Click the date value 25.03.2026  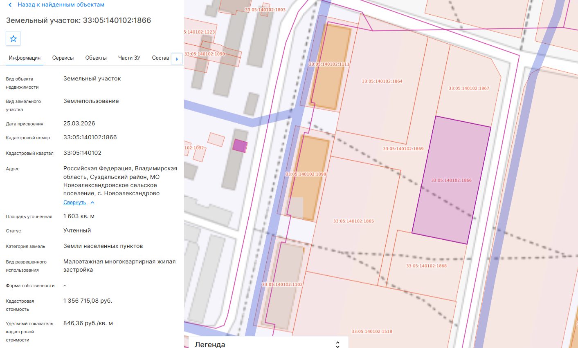click(79, 123)
